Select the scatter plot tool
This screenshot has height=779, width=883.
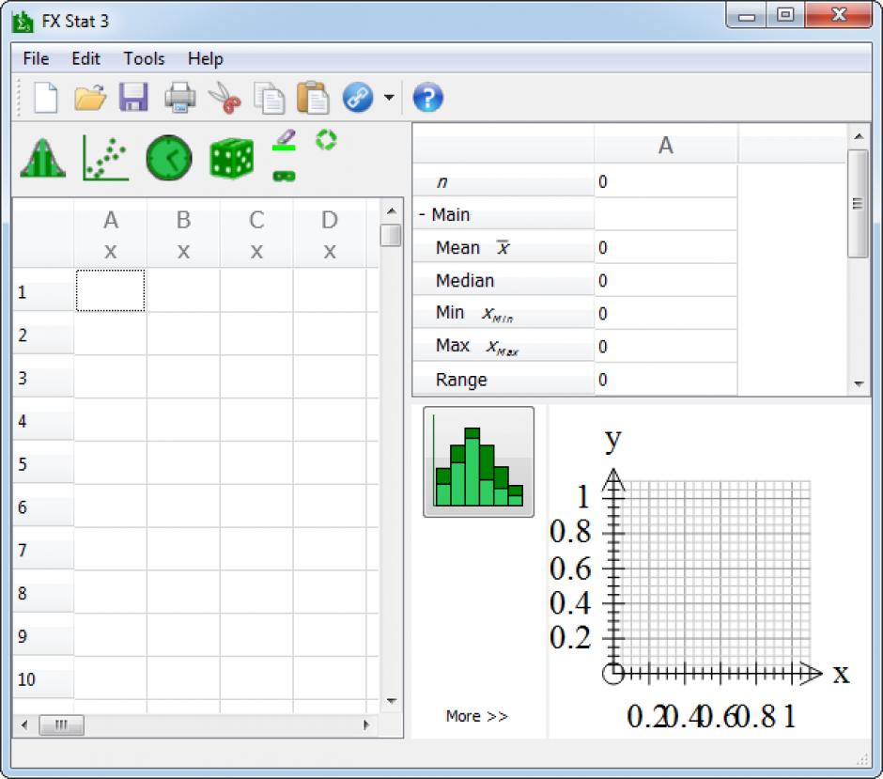105,158
